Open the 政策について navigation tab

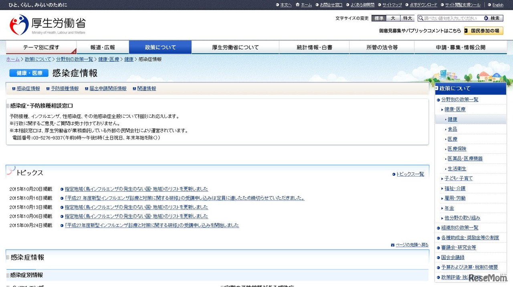click(160, 47)
